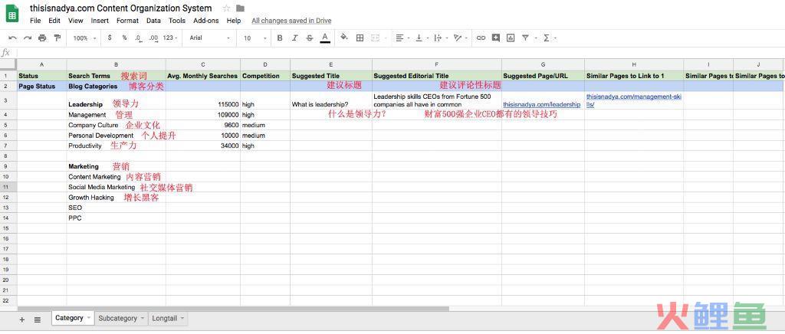
Task: Open text rotation dropdown
Action: 459,38
